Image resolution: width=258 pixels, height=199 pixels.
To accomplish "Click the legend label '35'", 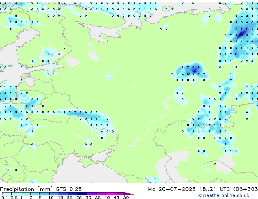I will [x=98, y=197].
